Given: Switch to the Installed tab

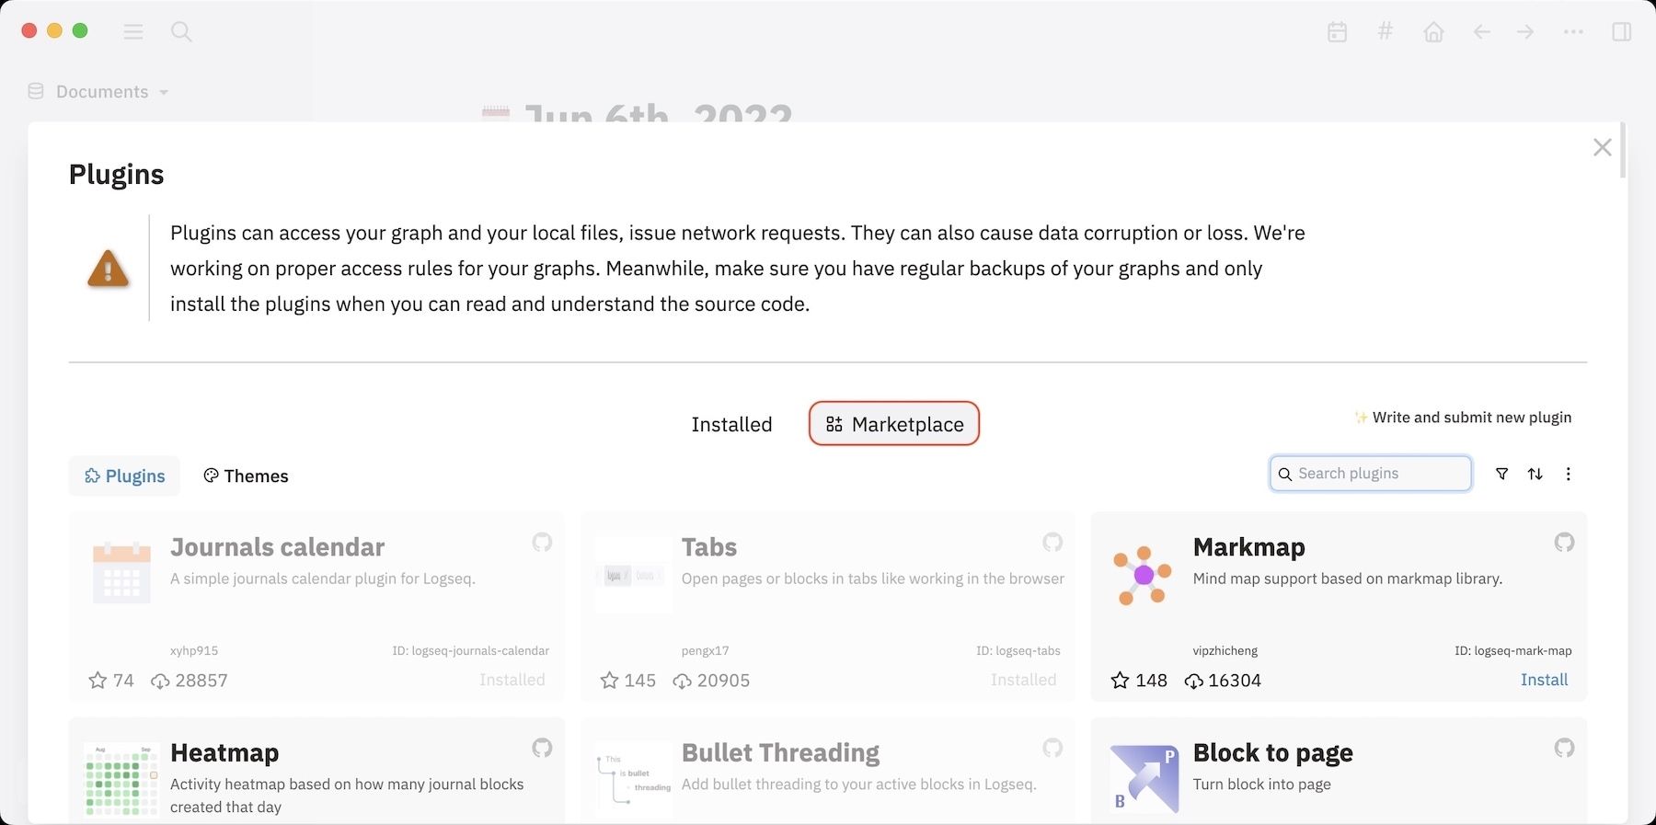Looking at the screenshot, I should (x=731, y=424).
